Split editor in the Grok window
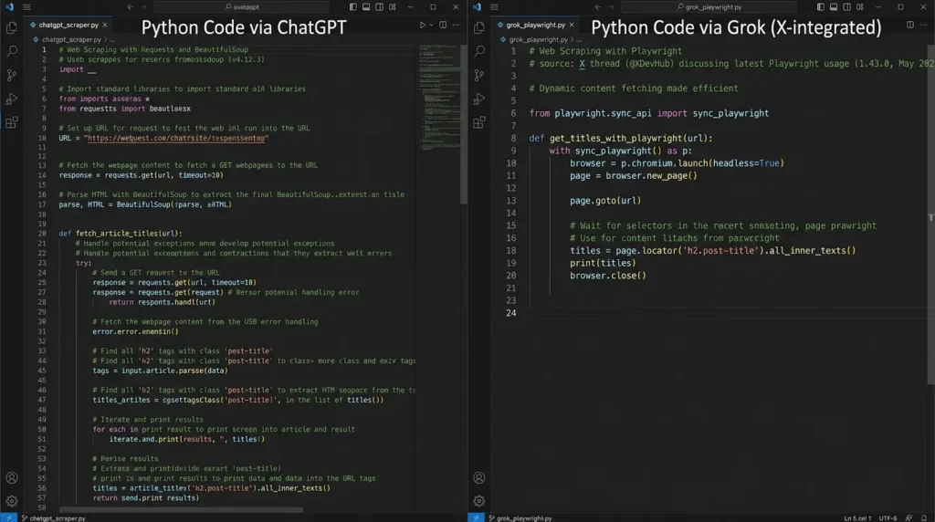 [910, 25]
